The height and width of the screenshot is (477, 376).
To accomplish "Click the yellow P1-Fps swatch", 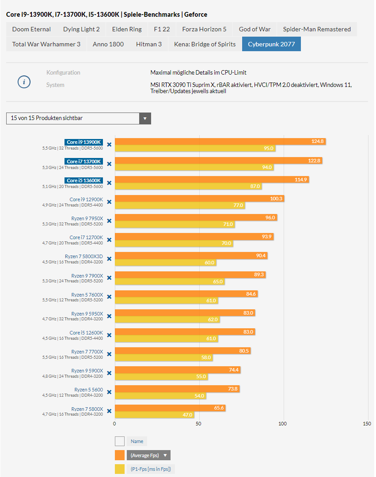I will pos(120,469).
